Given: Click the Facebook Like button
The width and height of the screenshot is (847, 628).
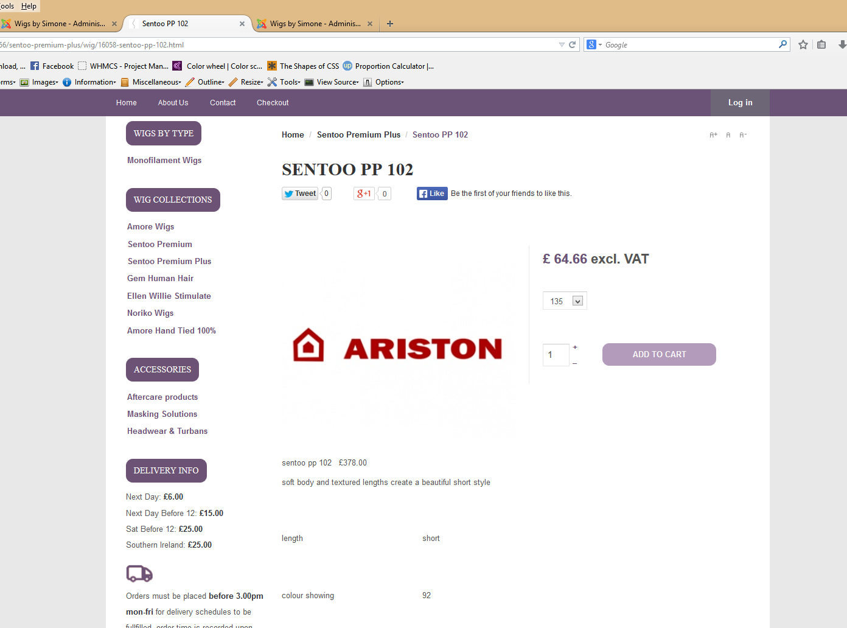Looking at the screenshot, I should tap(432, 194).
